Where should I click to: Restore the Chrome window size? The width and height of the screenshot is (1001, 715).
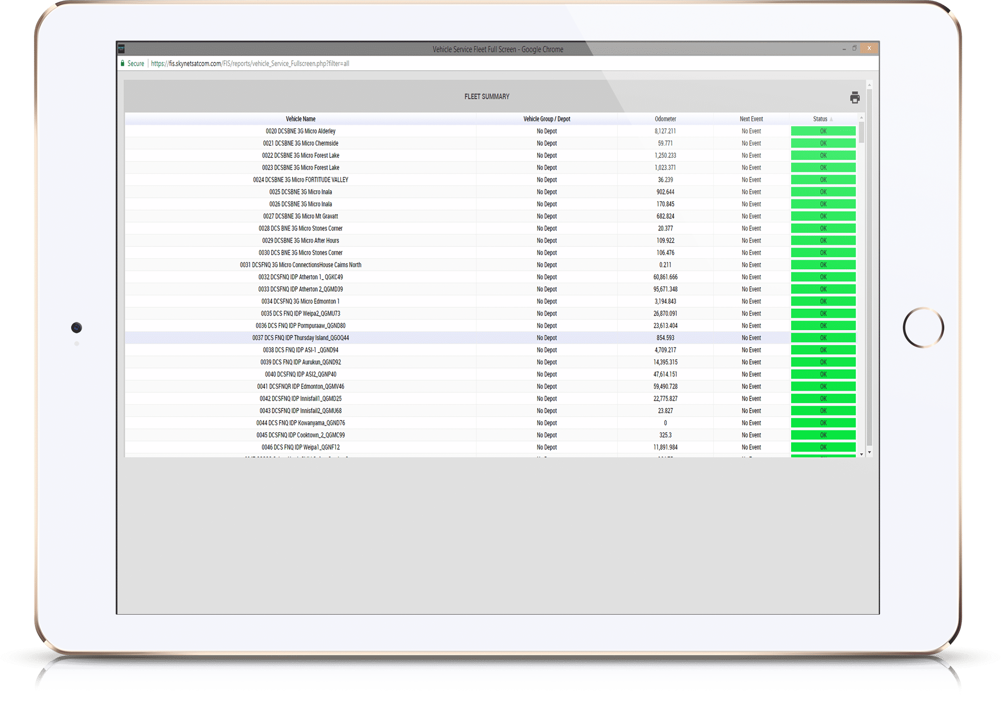coord(854,48)
